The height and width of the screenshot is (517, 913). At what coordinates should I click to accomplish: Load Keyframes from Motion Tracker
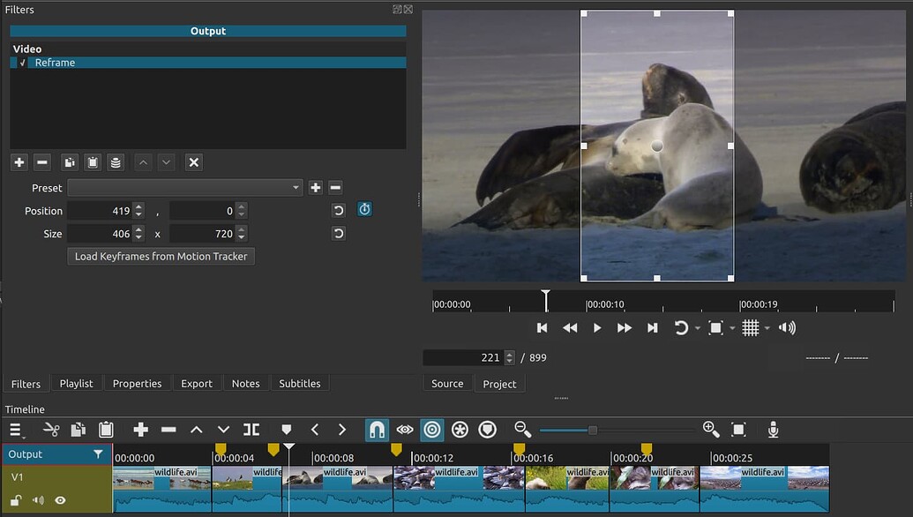(x=161, y=256)
